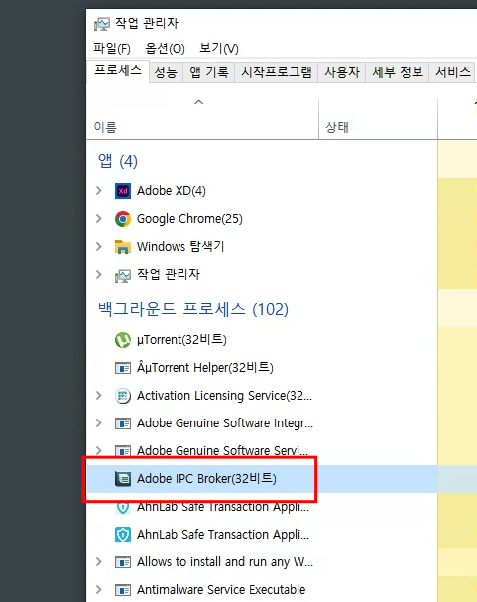This screenshot has height=602, width=477.
Task: Switch to the 앱 기록 tab
Action: tap(209, 72)
